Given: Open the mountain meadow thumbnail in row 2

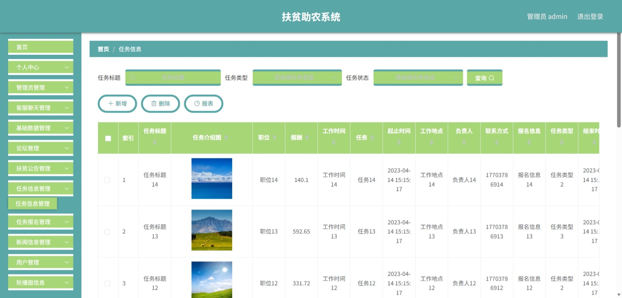Looking at the screenshot, I should pyautogui.click(x=212, y=230).
